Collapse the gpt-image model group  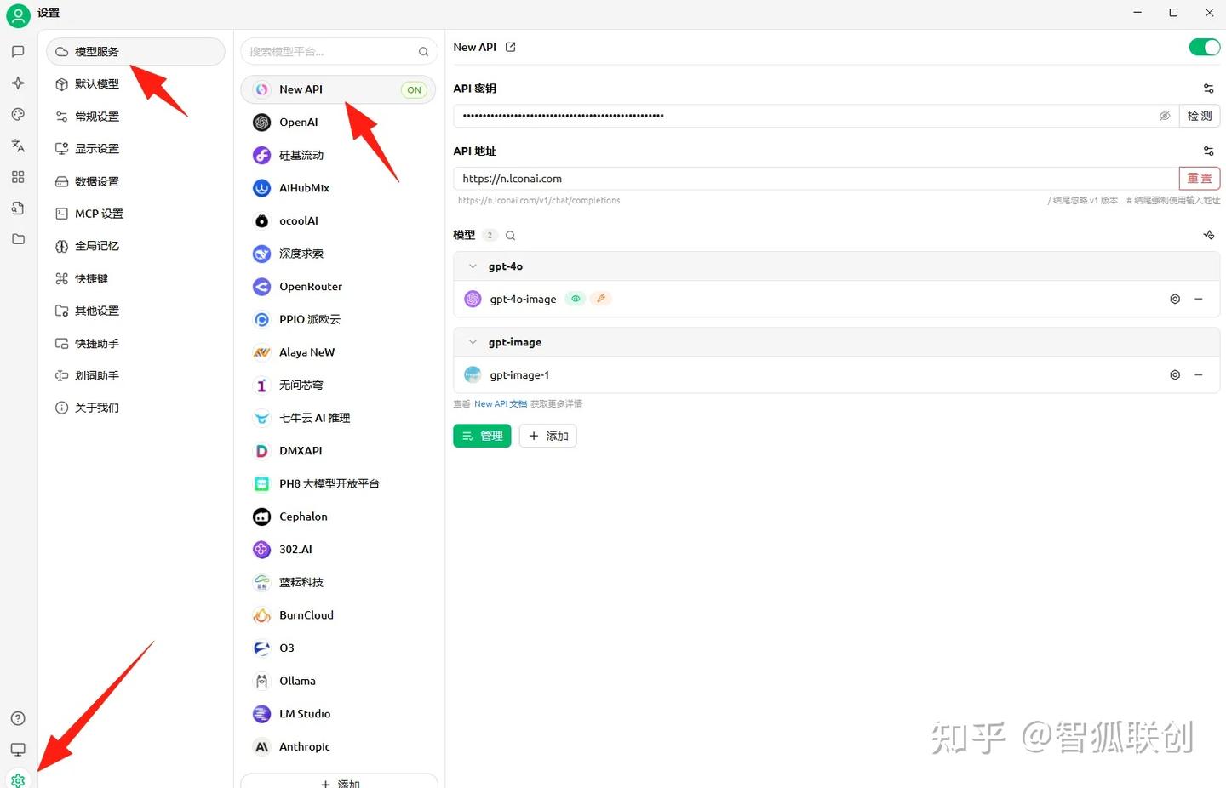(473, 341)
